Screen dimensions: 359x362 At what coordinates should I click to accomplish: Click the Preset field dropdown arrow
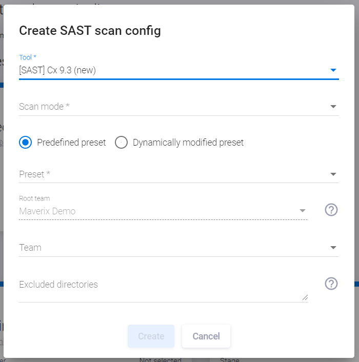(x=333, y=174)
